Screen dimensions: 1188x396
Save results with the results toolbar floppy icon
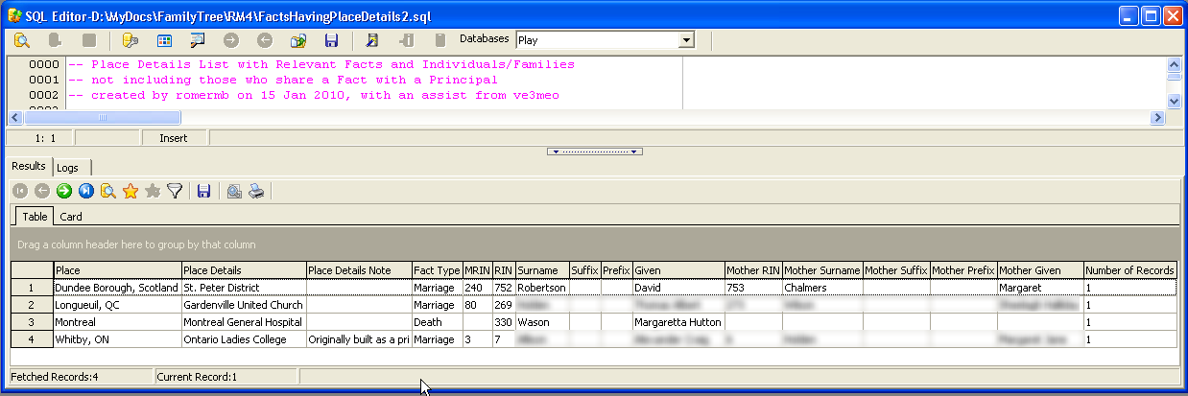click(203, 191)
